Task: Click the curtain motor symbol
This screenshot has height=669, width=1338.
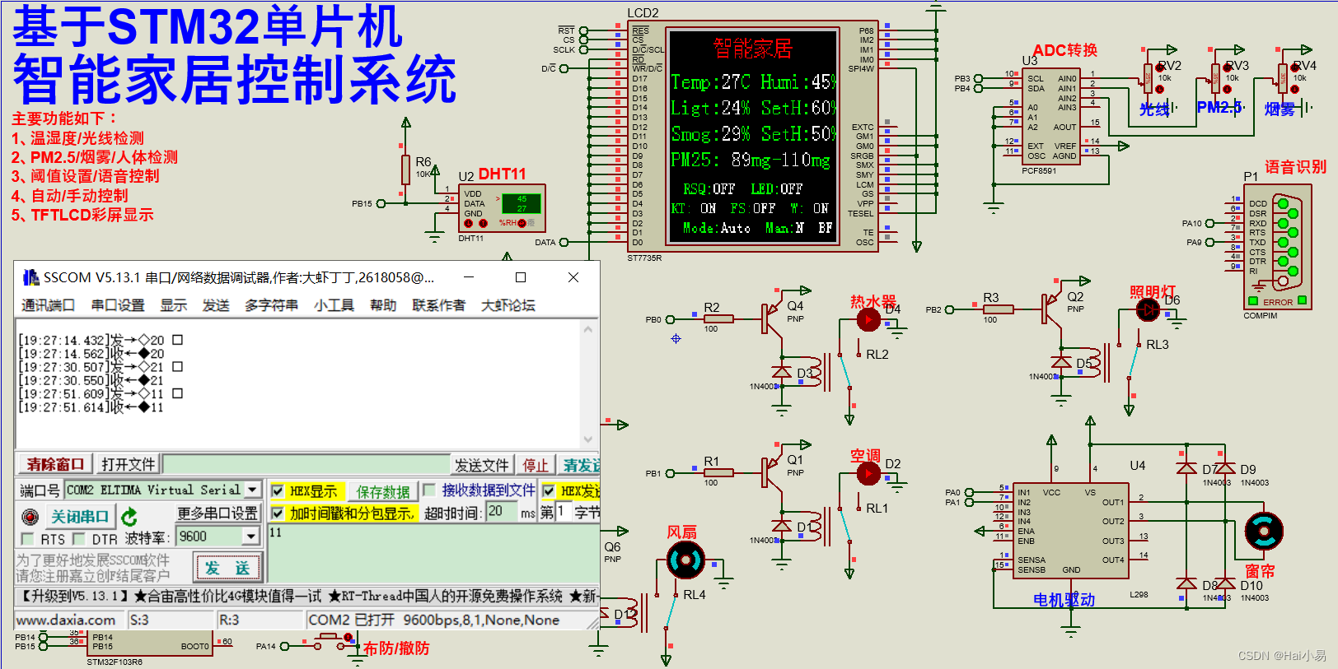Action: click(x=1263, y=531)
